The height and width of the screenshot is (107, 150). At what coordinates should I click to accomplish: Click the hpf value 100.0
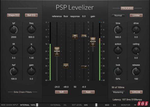point(14,79)
